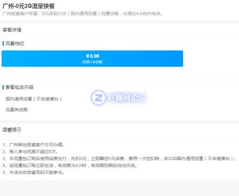The width and height of the screenshot is (239, 196).
Task: Click tip 2 about 每人参与优惠不超过5次
Action: tap(30, 151)
